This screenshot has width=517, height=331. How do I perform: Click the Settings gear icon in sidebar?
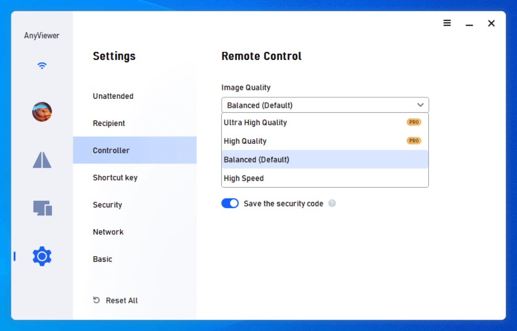pos(42,256)
